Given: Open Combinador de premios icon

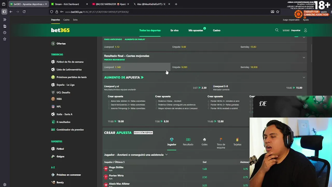Looking at the screenshot, I should click(x=53, y=130).
